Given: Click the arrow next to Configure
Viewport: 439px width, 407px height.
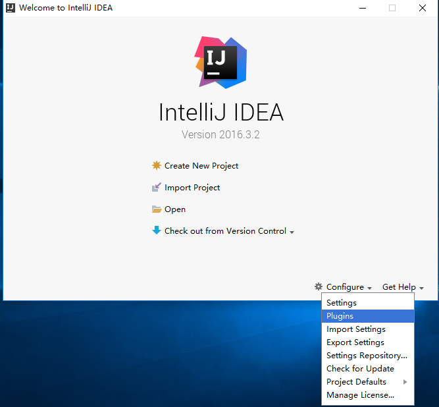Looking at the screenshot, I should click(x=370, y=288).
